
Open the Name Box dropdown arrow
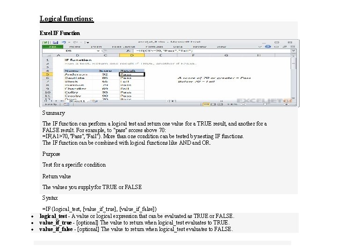(x=98, y=51)
